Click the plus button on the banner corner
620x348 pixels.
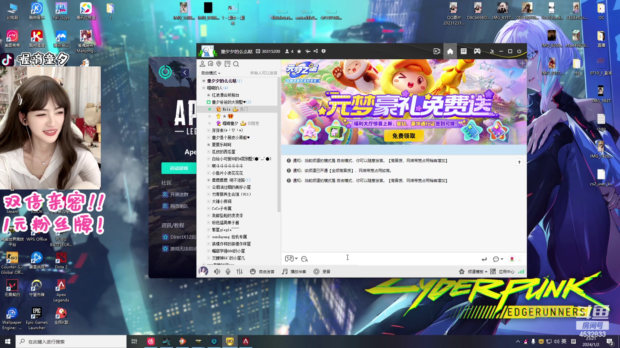tap(522, 63)
